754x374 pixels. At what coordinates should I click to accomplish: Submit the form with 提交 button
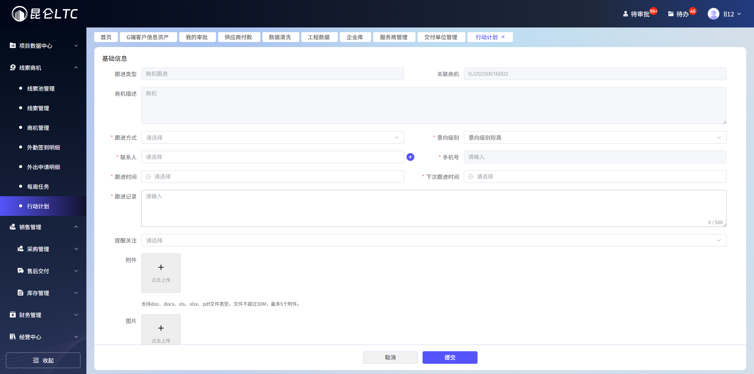450,357
